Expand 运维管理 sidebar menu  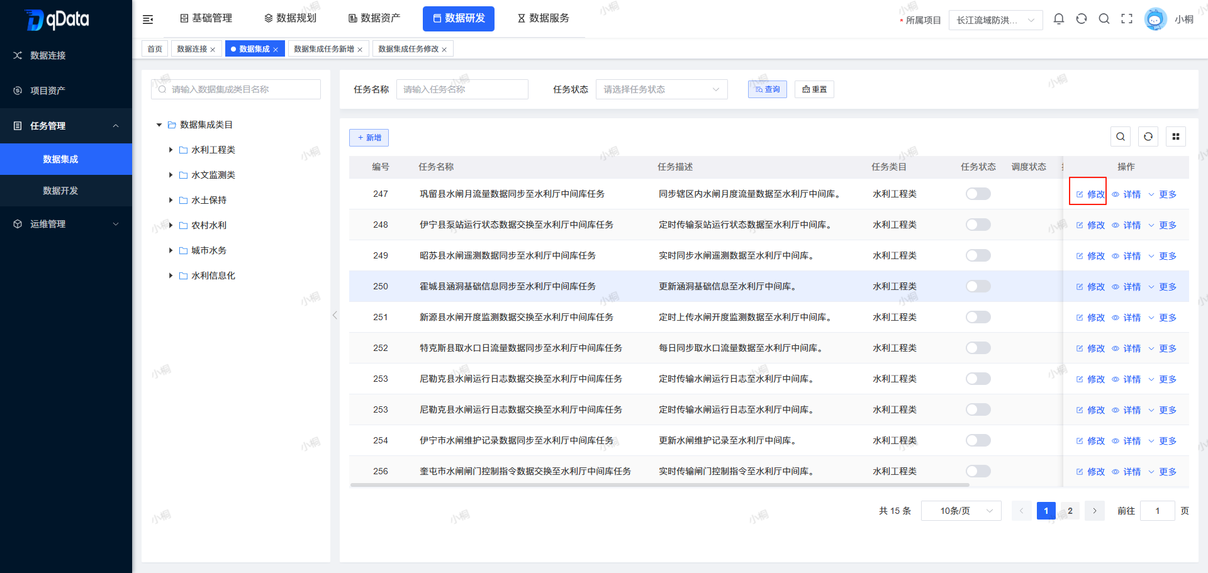pyautogui.click(x=66, y=224)
